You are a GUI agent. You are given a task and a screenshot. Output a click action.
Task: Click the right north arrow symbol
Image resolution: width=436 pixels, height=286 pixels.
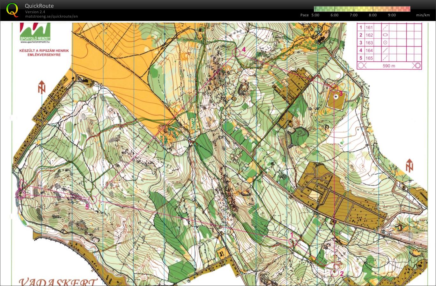click(x=410, y=166)
